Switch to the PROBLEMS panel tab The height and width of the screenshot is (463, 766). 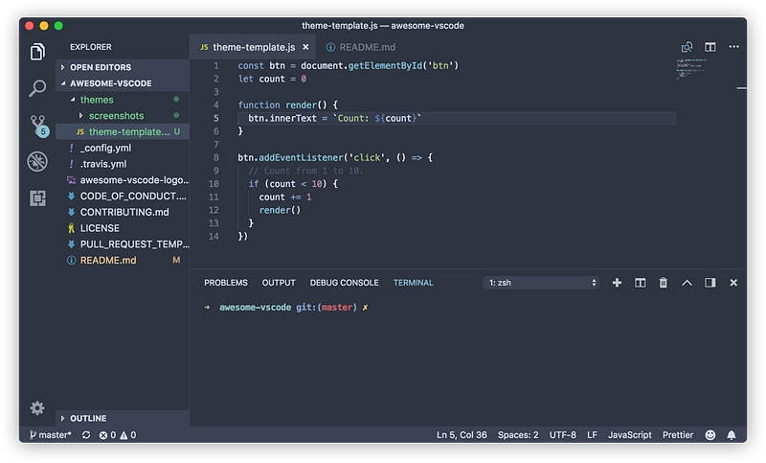pos(225,283)
